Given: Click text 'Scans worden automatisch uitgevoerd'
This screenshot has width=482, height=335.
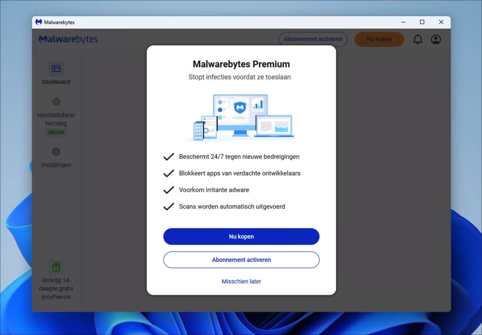Looking at the screenshot, I should tap(232, 207).
